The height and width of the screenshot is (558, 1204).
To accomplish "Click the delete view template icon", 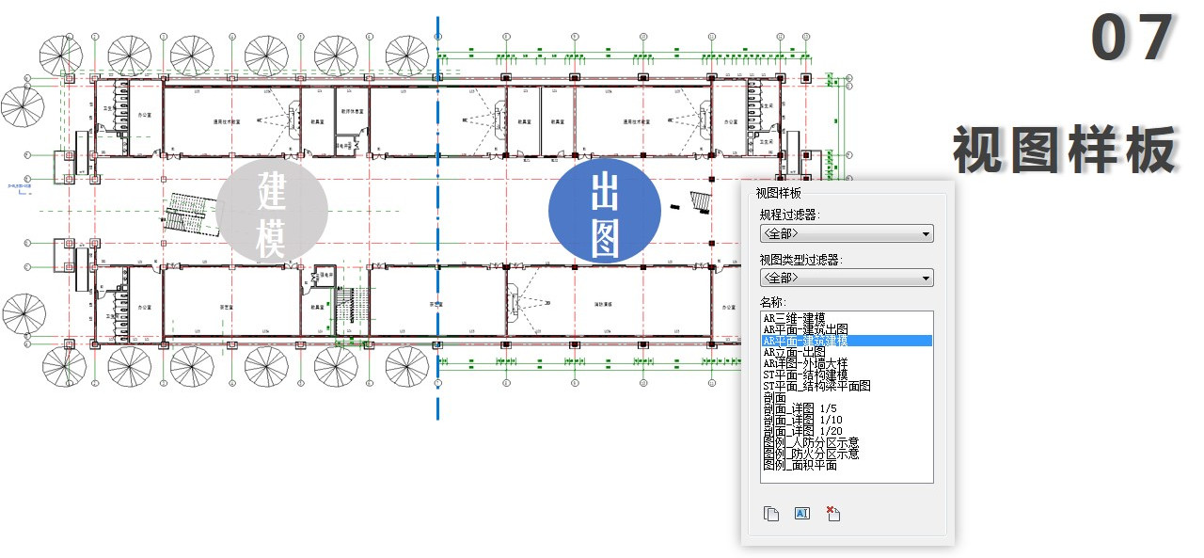I will pos(833,513).
